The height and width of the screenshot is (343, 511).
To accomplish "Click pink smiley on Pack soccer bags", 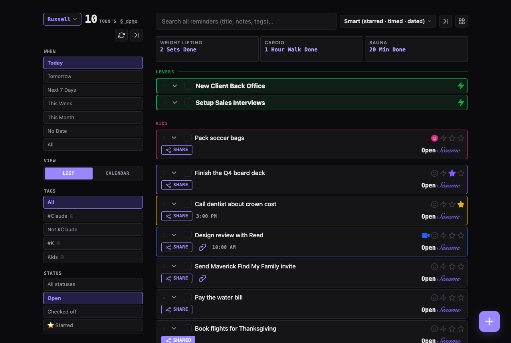I will point(435,138).
